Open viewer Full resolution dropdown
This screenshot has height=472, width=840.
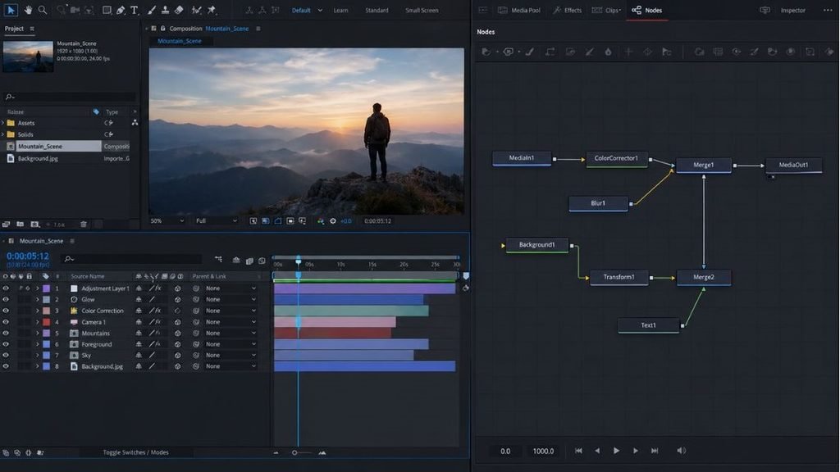coord(217,221)
